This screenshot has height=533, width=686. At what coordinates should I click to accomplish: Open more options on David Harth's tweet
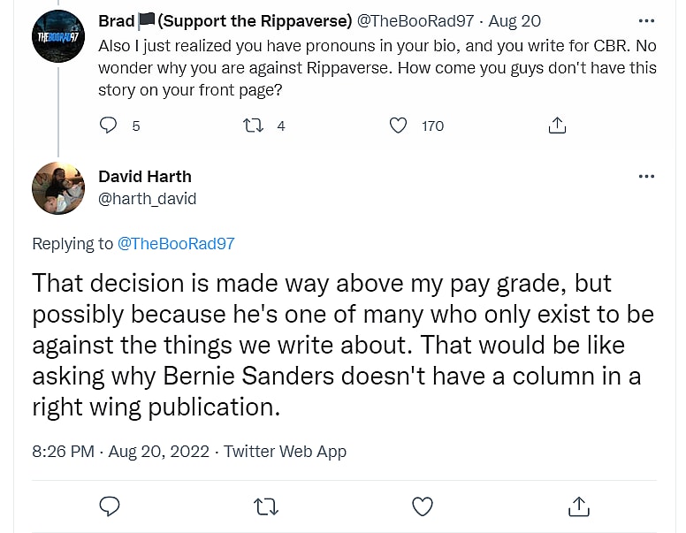(646, 176)
